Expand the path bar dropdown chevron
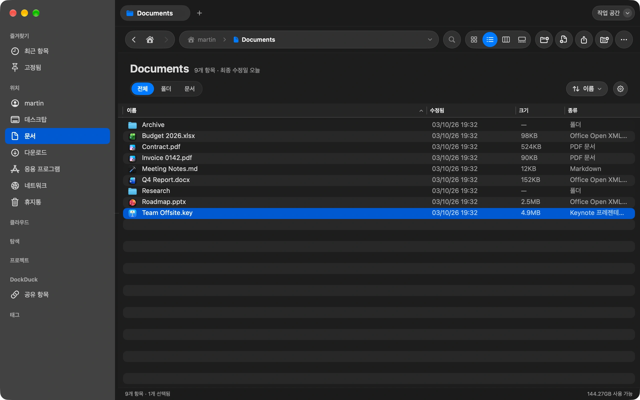The image size is (640, 400). coord(430,40)
